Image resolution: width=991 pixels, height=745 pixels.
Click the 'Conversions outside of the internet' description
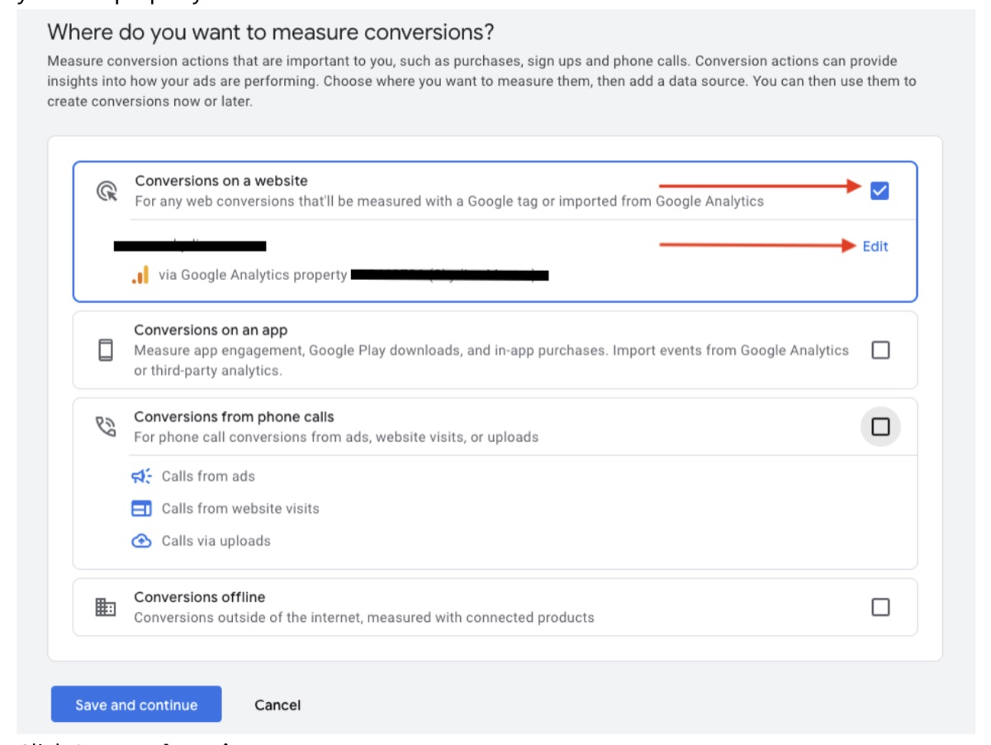click(x=364, y=617)
